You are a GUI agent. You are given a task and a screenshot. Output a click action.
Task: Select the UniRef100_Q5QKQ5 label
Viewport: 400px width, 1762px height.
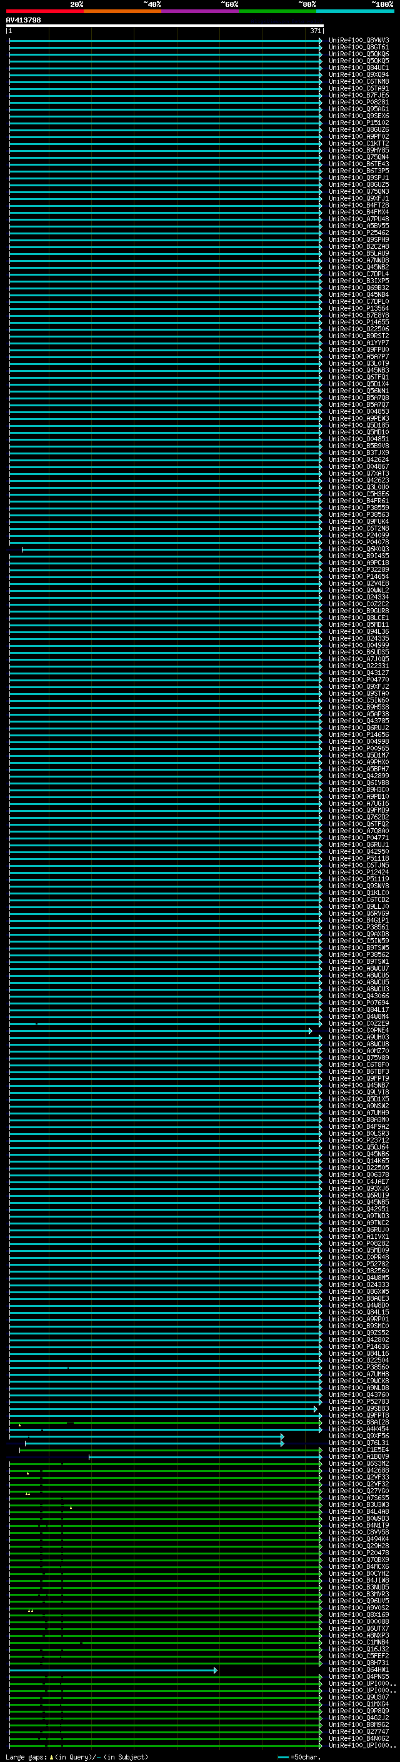tap(359, 61)
